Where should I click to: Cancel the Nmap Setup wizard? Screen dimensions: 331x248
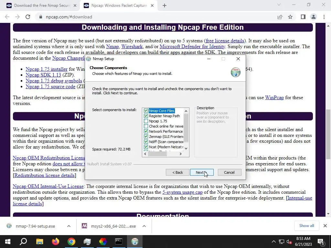tap(229, 172)
